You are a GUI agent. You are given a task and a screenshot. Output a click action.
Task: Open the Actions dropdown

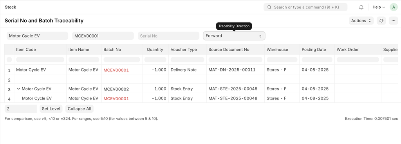tap(361, 21)
